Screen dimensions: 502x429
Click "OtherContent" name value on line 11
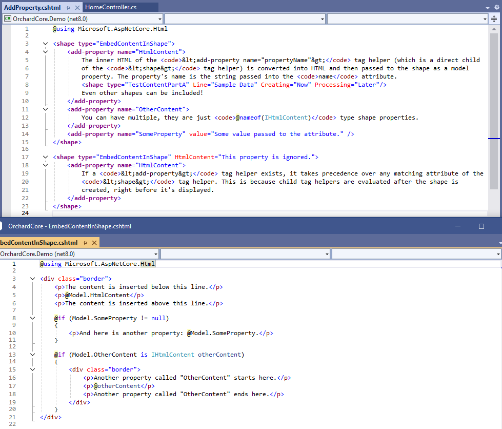(160, 109)
